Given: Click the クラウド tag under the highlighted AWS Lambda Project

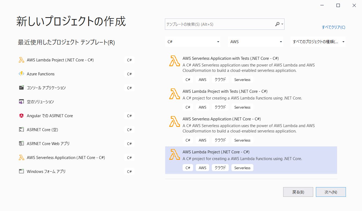Looking at the screenshot, I should (220, 168).
